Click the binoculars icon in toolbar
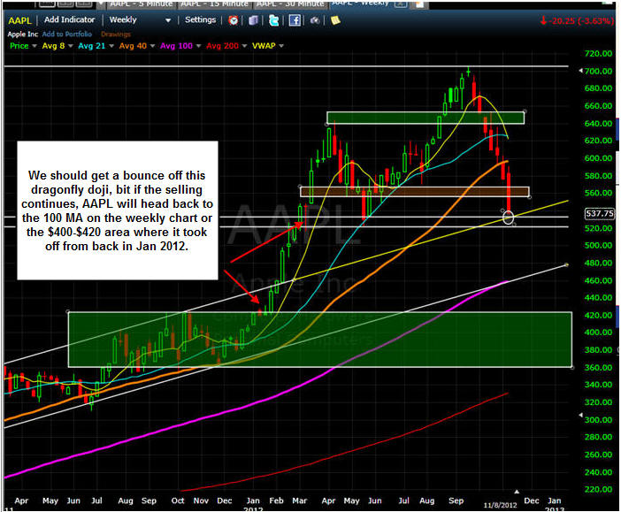621x512 pixels. (x=315, y=20)
